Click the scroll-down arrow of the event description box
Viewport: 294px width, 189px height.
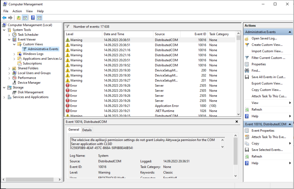(x=223, y=147)
